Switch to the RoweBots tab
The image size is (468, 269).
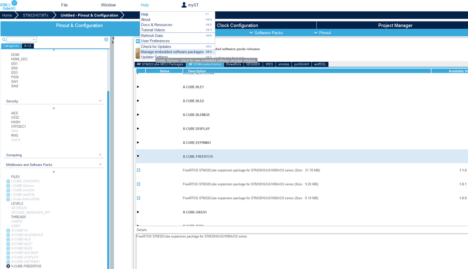point(233,65)
